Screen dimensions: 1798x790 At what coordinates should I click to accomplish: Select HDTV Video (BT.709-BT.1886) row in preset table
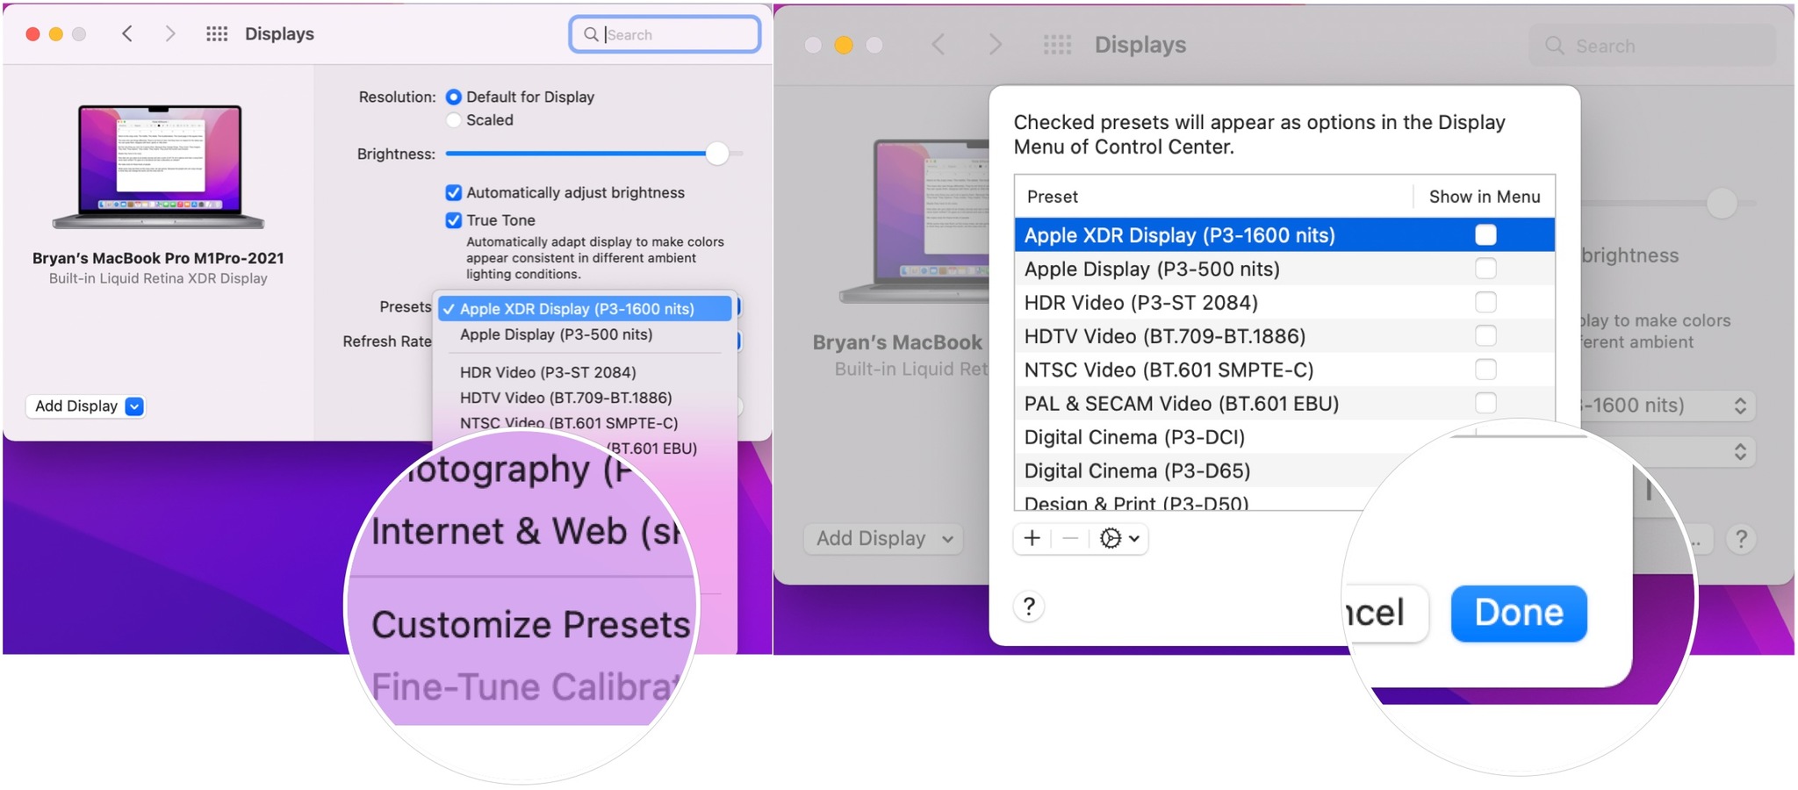click(1164, 336)
